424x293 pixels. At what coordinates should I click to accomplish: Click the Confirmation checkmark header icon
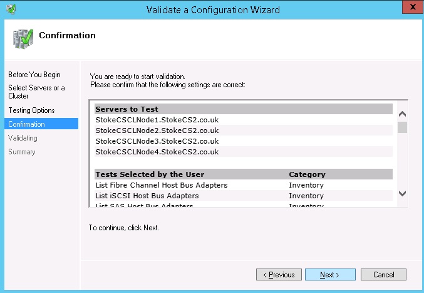(23, 38)
